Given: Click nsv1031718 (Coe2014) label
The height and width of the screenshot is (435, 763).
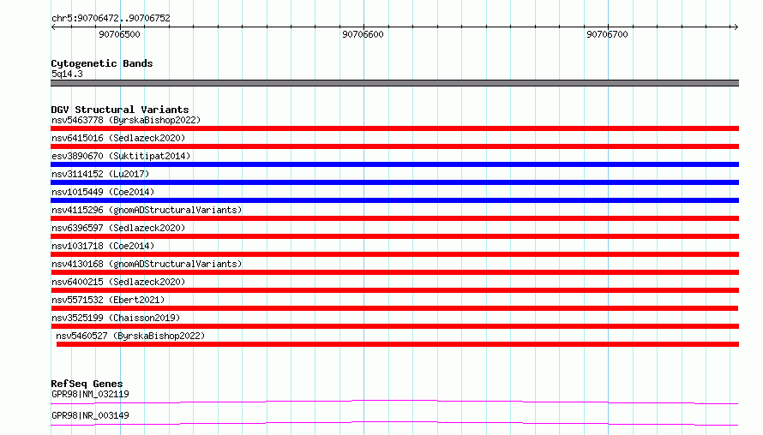Looking at the screenshot, I should coord(103,246).
